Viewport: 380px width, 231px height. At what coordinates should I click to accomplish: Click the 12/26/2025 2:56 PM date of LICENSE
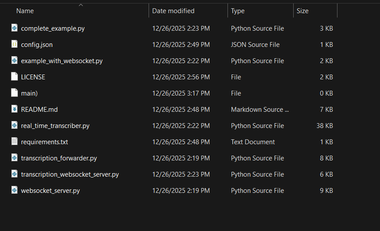pyautogui.click(x=181, y=77)
